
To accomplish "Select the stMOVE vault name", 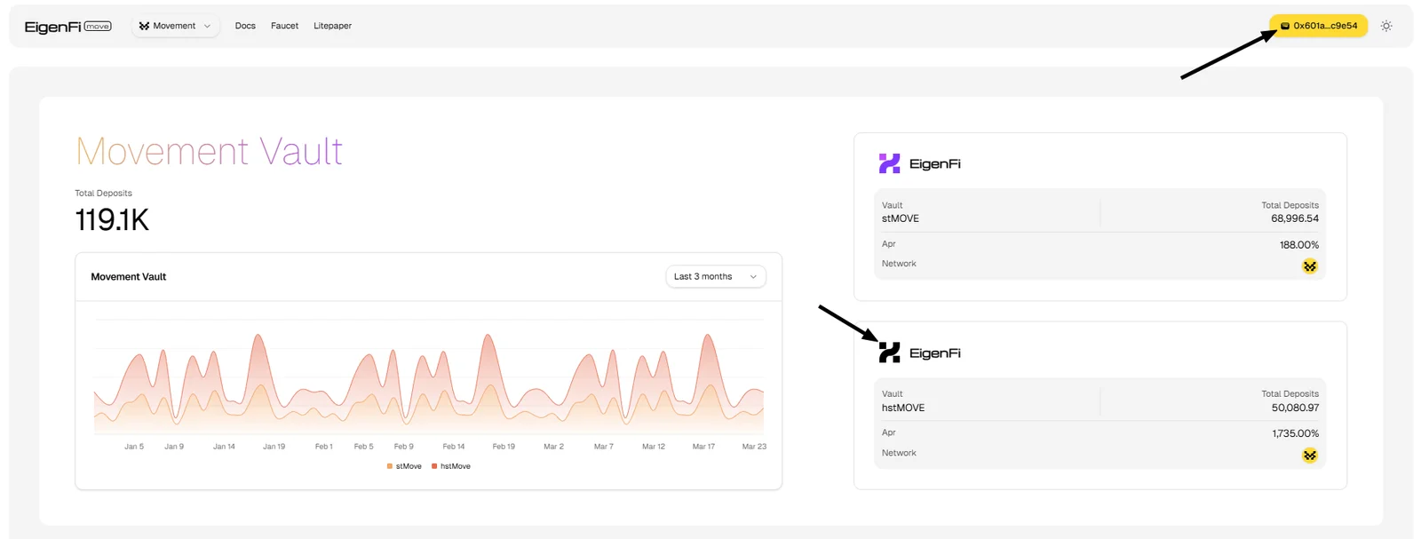I will pyautogui.click(x=901, y=218).
